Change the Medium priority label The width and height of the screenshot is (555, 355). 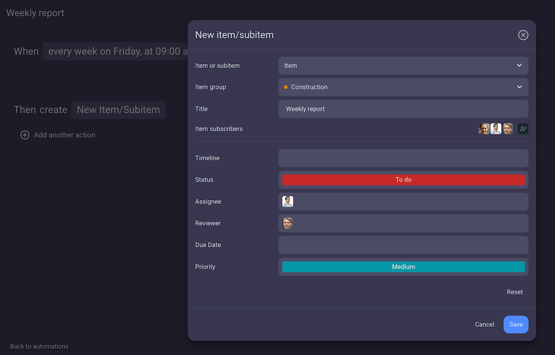coord(403,267)
